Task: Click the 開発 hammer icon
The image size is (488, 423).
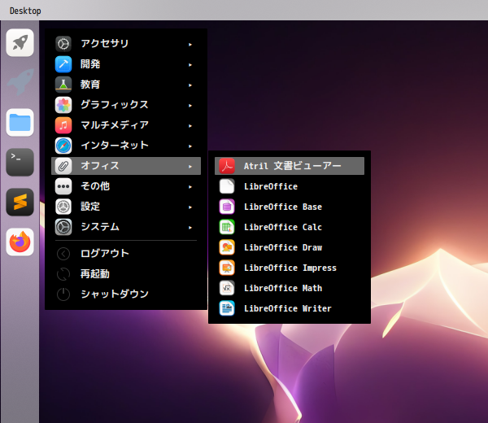Action: [63, 64]
